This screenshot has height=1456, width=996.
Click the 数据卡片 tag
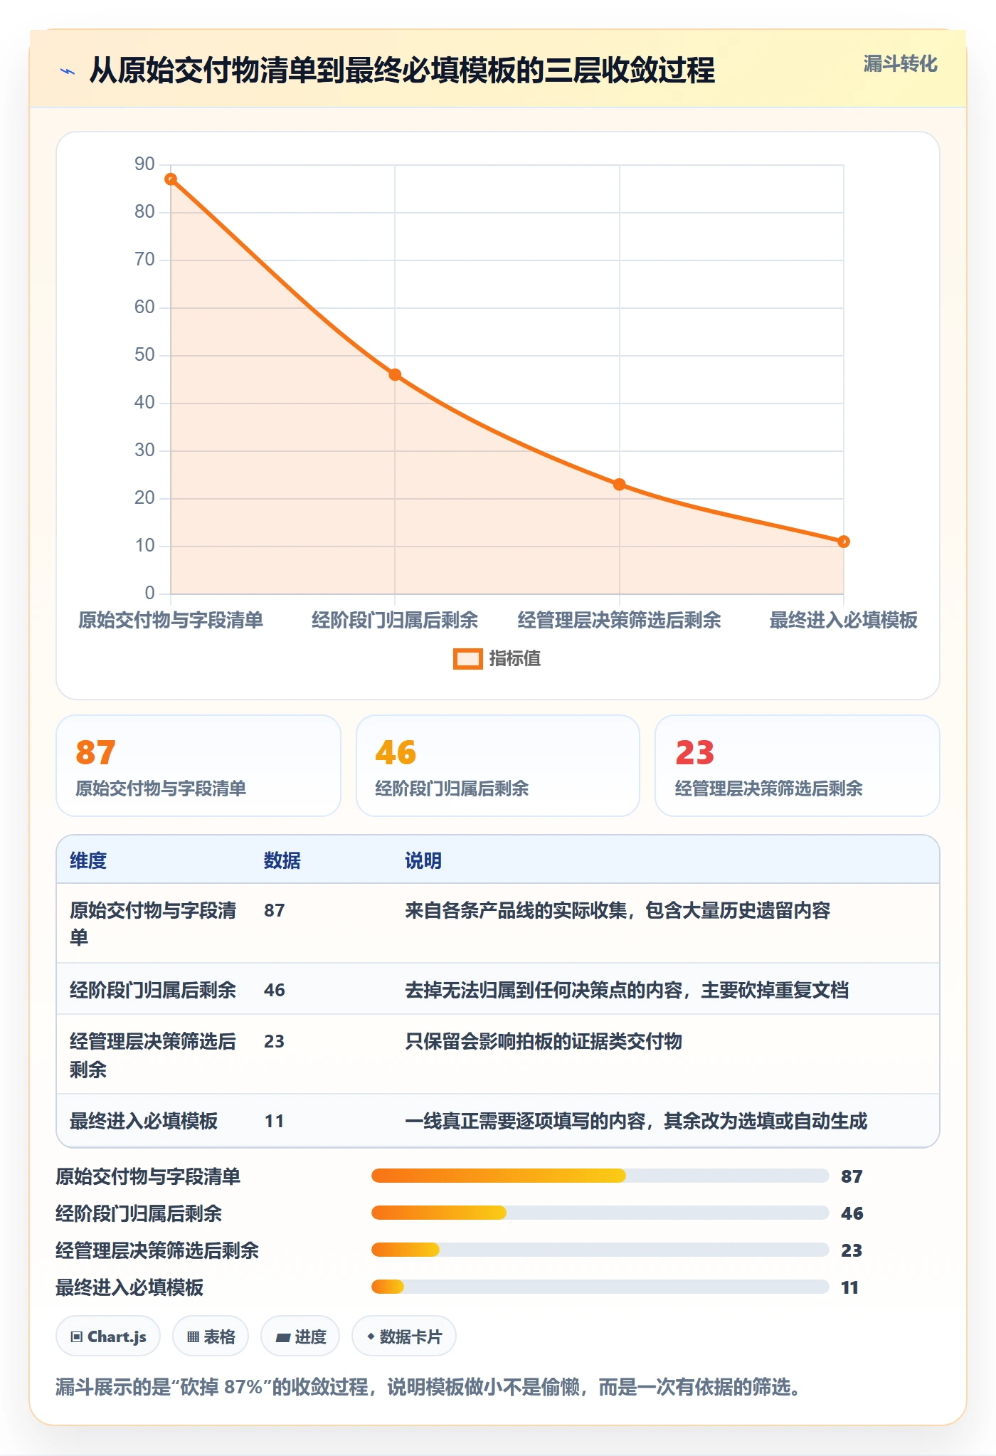pyautogui.click(x=404, y=1336)
